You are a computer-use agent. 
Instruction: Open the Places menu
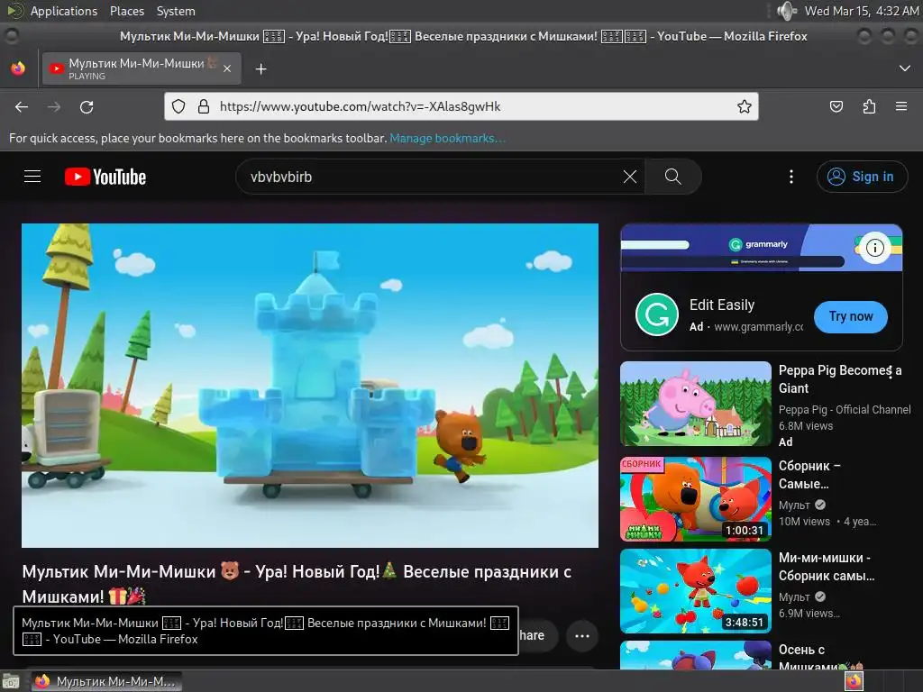pos(126,11)
